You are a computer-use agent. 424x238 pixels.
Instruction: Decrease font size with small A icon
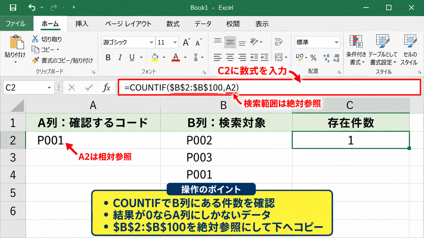pos(199,42)
